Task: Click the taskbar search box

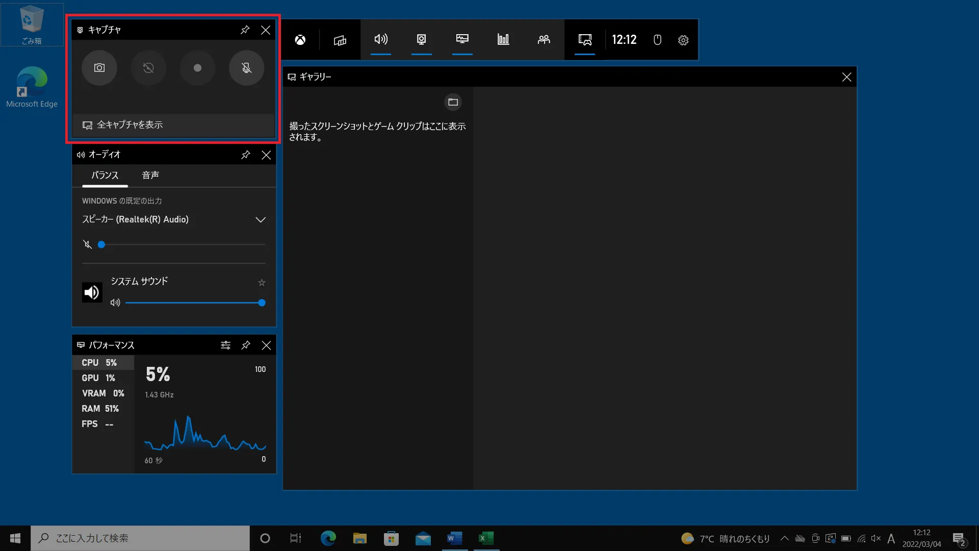Action: click(140, 538)
